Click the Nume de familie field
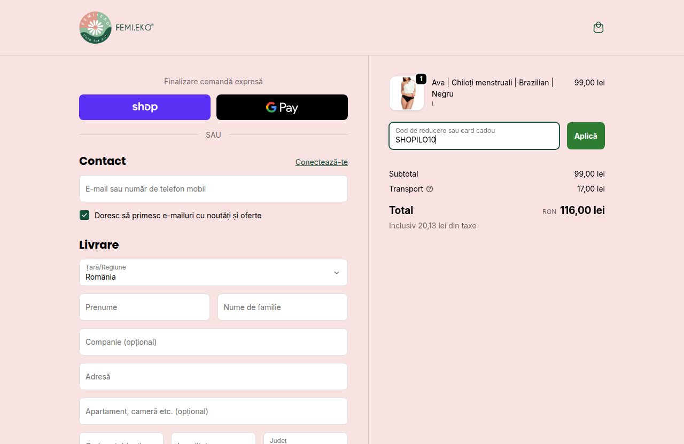The width and height of the screenshot is (684, 444). click(x=283, y=307)
